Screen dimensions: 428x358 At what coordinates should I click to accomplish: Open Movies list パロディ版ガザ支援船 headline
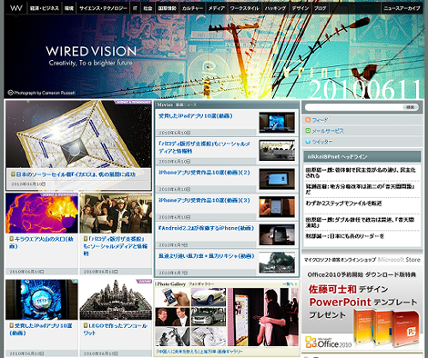pos(204,147)
